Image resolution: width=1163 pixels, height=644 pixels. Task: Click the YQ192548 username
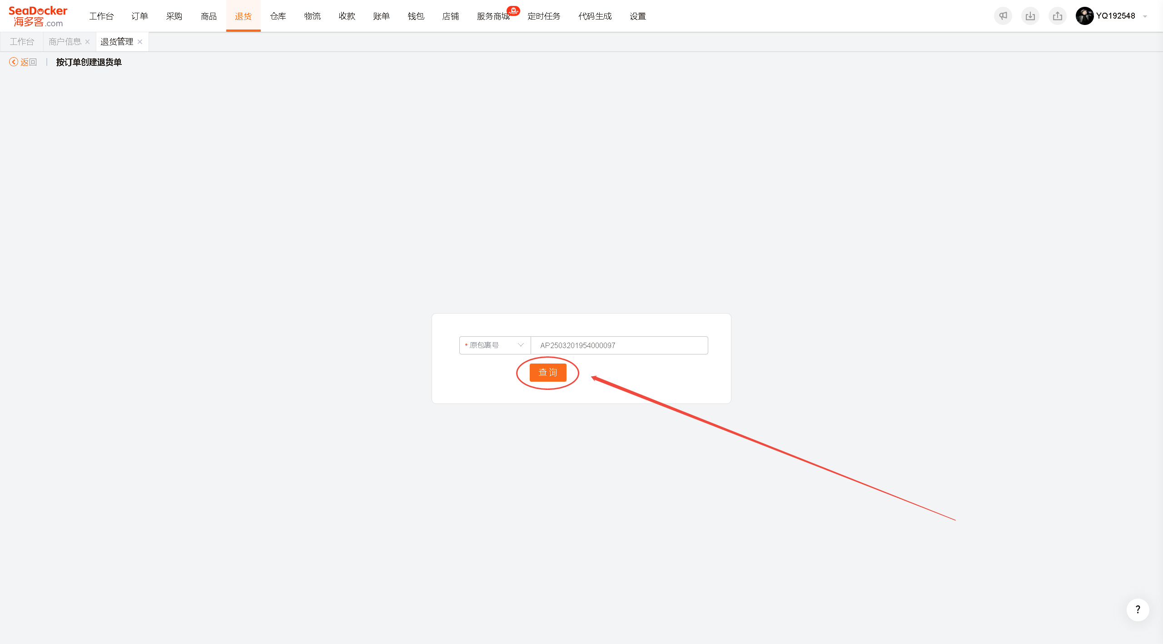(1116, 16)
